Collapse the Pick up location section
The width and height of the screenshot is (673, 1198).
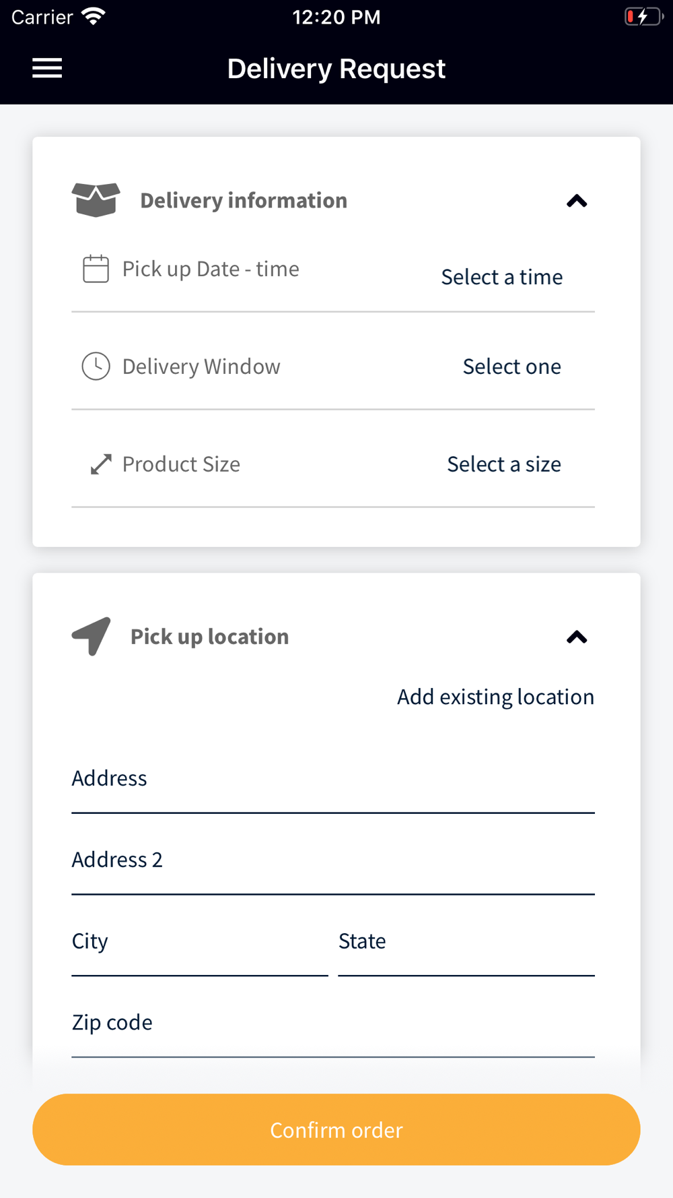pos(577,637)
